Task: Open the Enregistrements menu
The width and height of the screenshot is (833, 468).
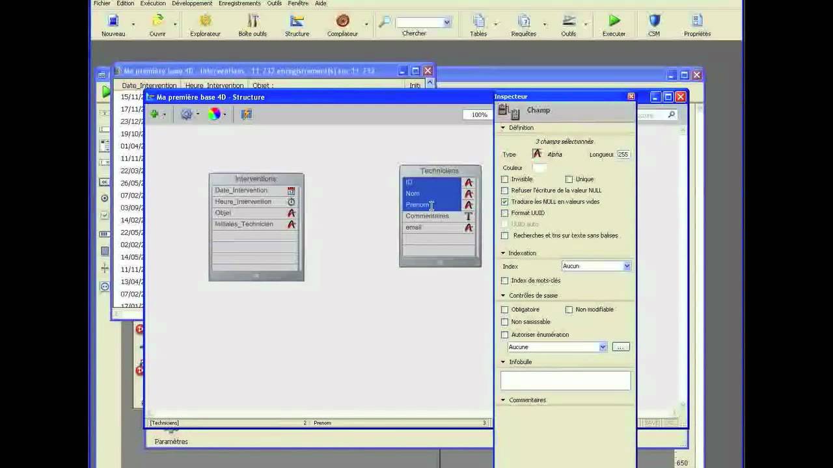Action: tap(239, 3)
